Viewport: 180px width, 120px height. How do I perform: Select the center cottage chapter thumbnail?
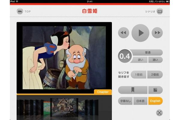[64, 107]
